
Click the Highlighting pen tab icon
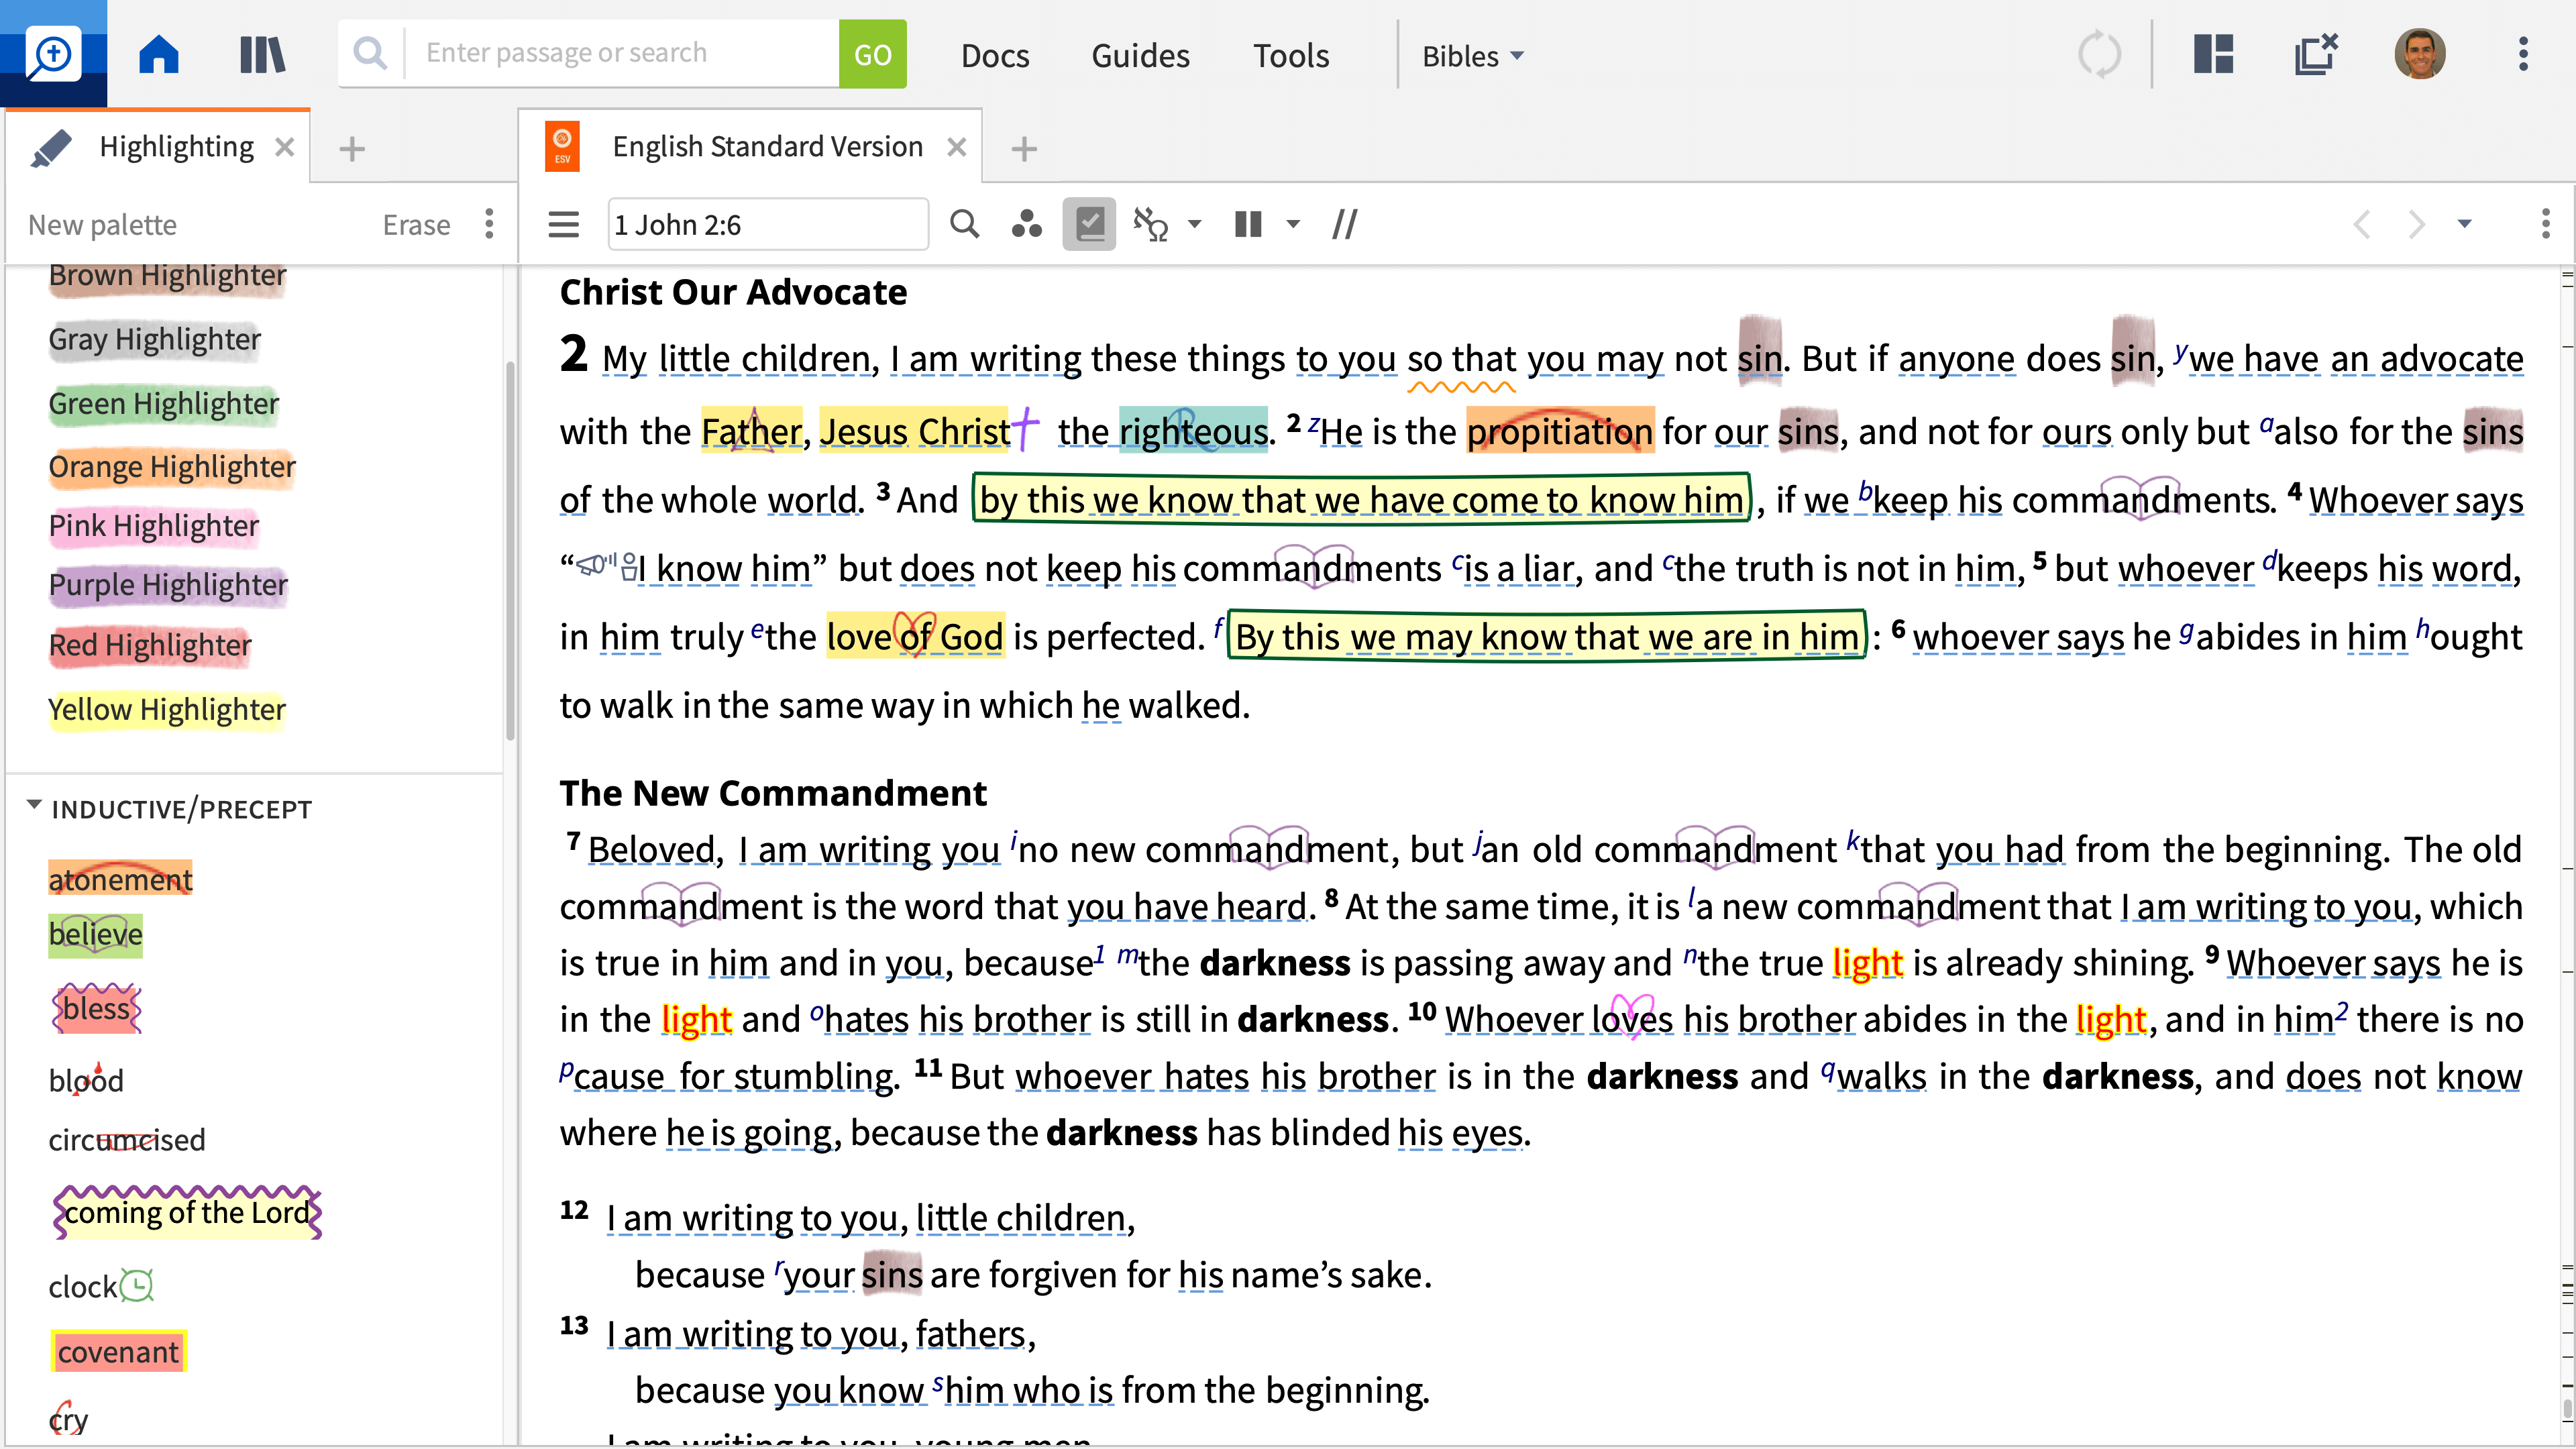(51, 148)
